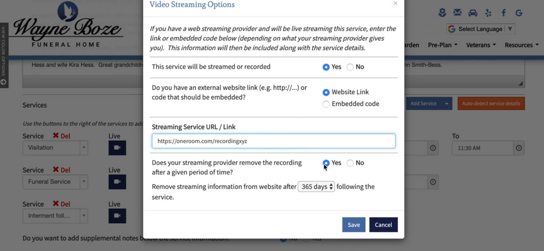Image resolution: width=544 pixels, height=251 pixels.
Task: Select No for provider removing the recording
Action: (x=350, y=163)
